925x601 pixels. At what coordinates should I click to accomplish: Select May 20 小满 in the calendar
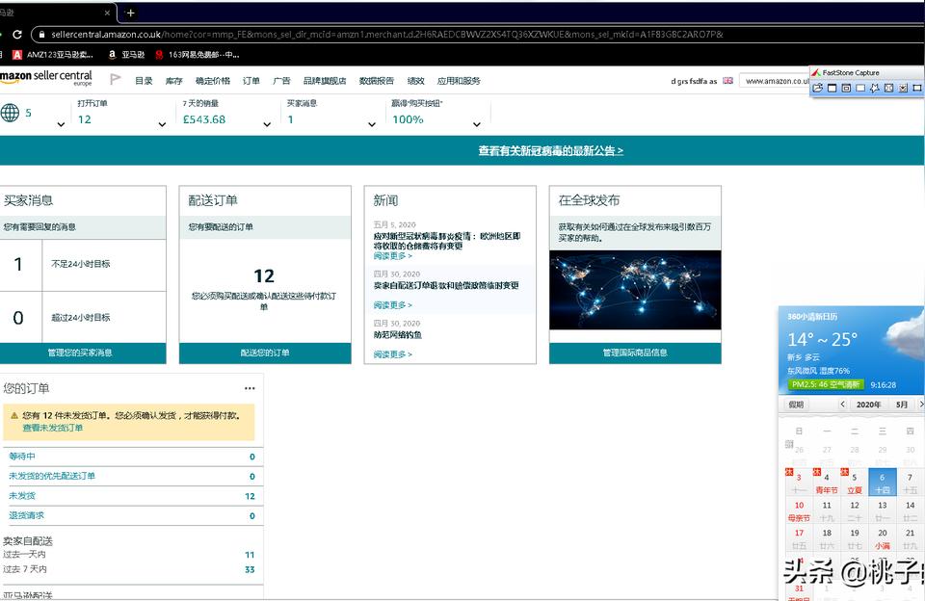click(883, 538)
